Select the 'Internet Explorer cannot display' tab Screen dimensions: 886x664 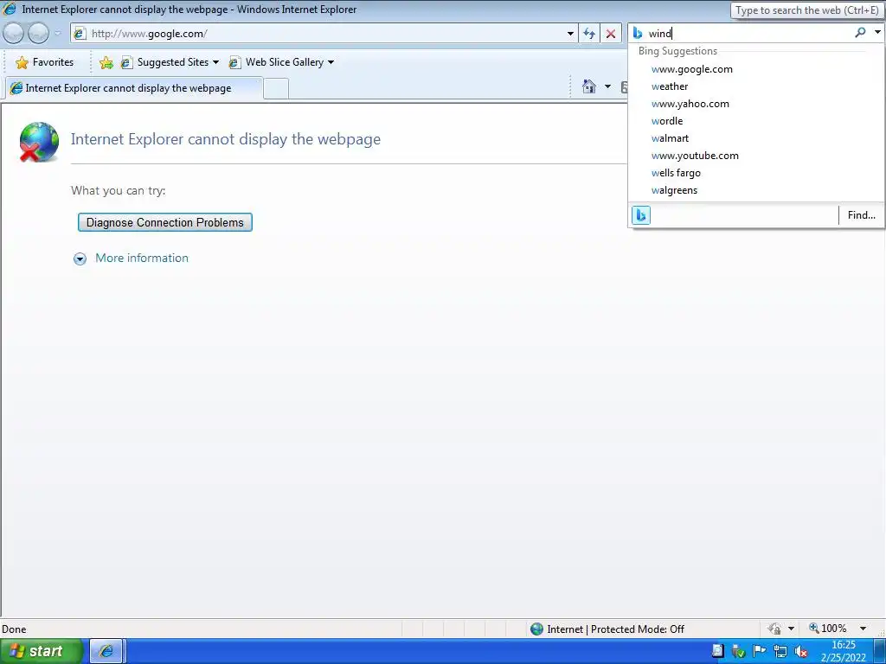click(x=133, y=88)
